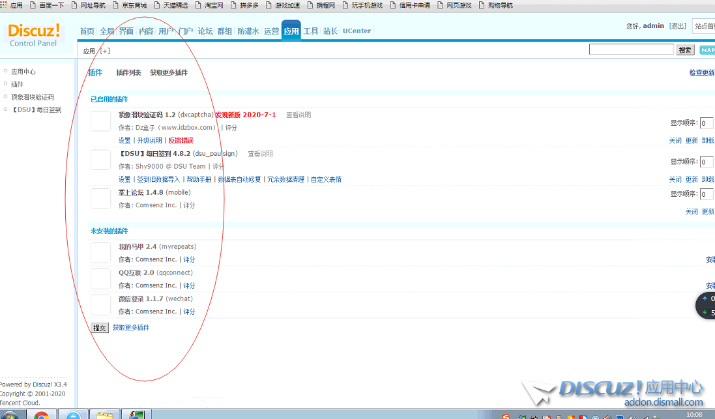Click the 微信登录 plugin icon box
The width and height of the screenshot is (715, 419).
(x=100, y=304)
